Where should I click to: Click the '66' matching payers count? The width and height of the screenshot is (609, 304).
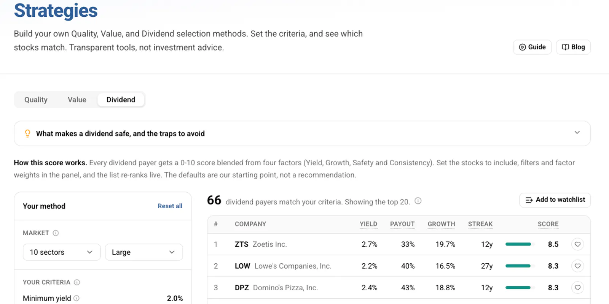click(214, 200)
